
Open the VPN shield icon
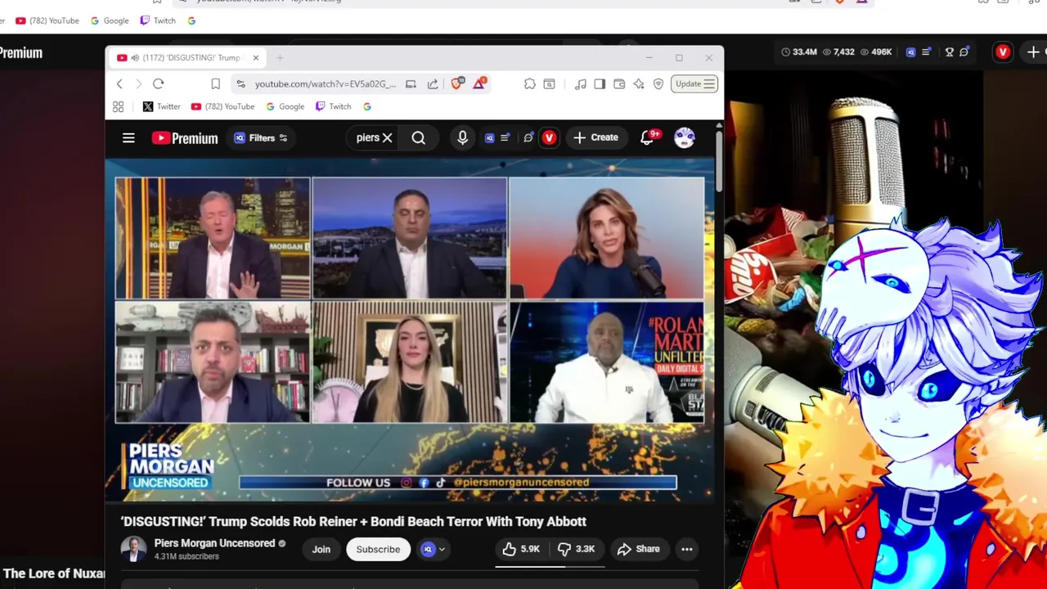pyautogui.click(x=658, y=83)
